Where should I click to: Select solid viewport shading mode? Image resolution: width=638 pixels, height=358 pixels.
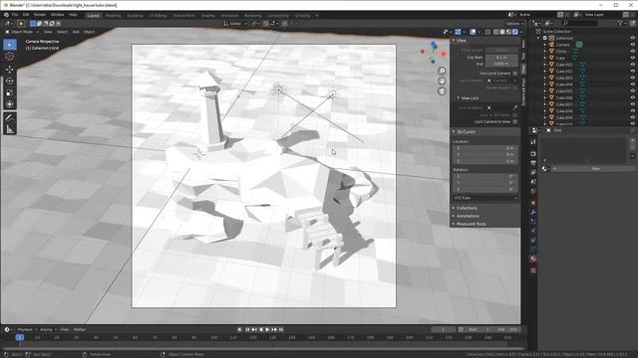502,32
